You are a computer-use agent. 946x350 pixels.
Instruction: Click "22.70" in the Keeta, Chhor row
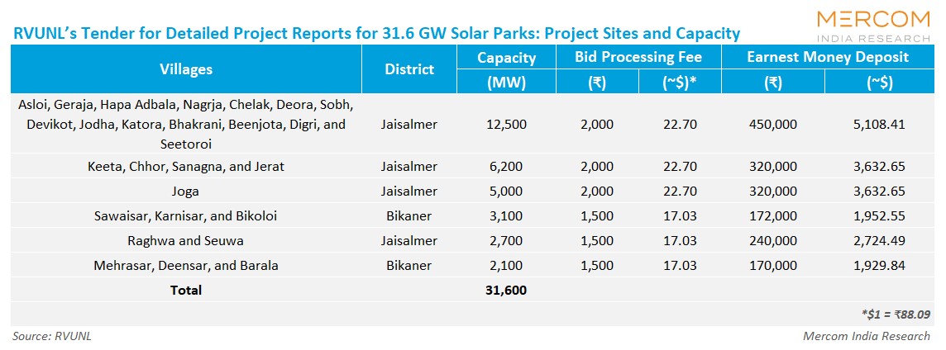coord(680,167)
